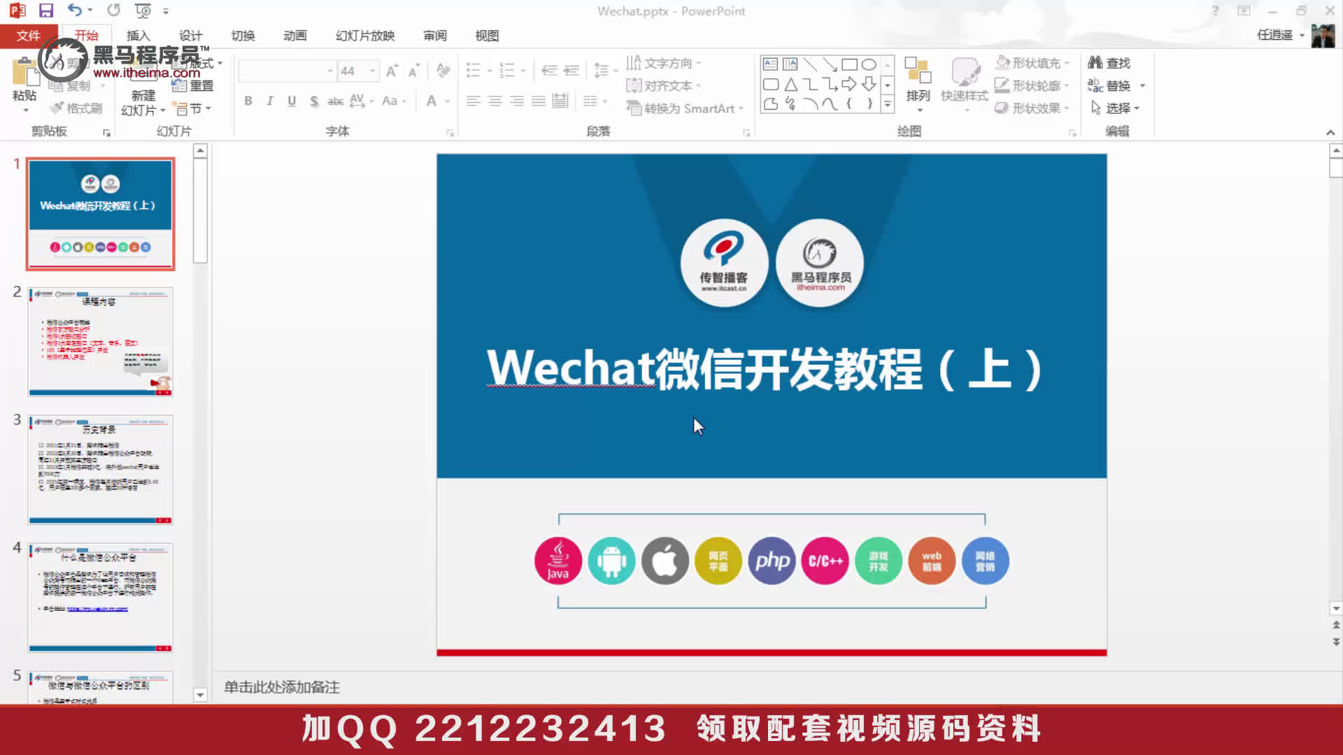The height and width of the screenshot is (755, 1343).
Task: Switch to View (视图) tab
Action: click(487, 35)
